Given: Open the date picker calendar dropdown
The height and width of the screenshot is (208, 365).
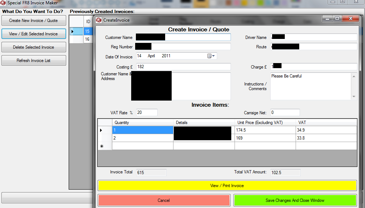Looking at the screenshot, I should tap(211, 56).
